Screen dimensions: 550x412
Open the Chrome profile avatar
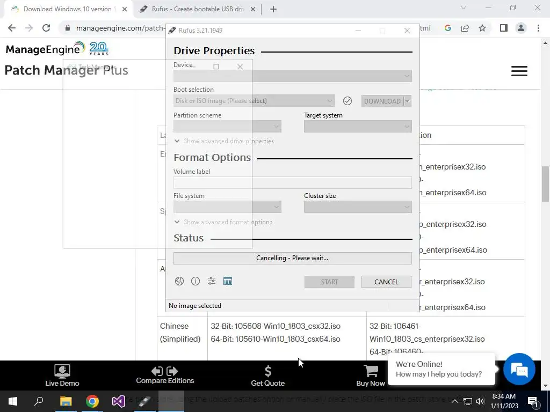pos(521,28)
